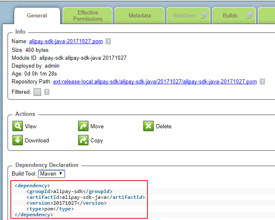Viewport: 275px width, 220px height.
Task: Click the View action label
Action: point(31,126)
